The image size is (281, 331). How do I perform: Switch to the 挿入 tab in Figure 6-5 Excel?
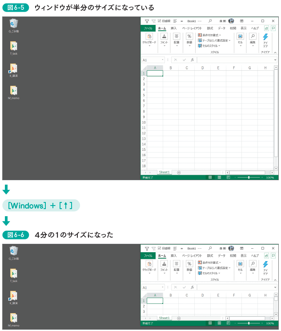173,28
